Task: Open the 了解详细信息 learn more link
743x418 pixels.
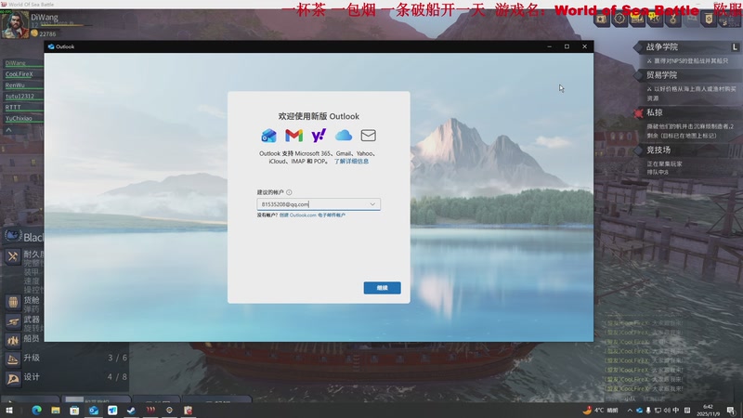Action: click(351, 161)
